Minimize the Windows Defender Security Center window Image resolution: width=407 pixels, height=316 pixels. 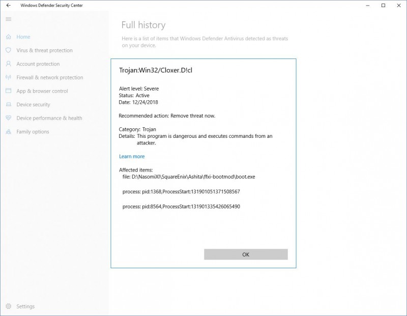(367, 6)
